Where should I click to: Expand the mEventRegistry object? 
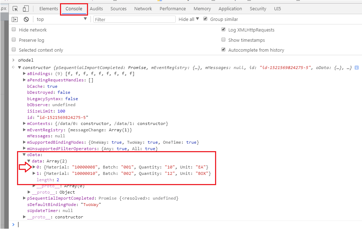pos(24,130)
